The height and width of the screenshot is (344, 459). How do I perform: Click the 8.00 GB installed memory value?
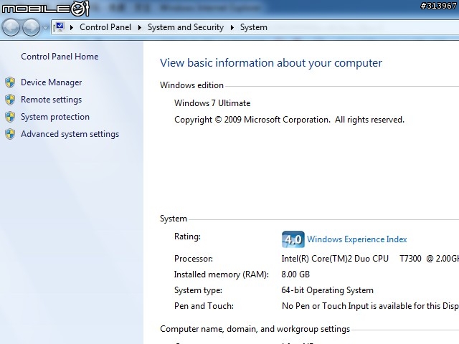point(295,274)
